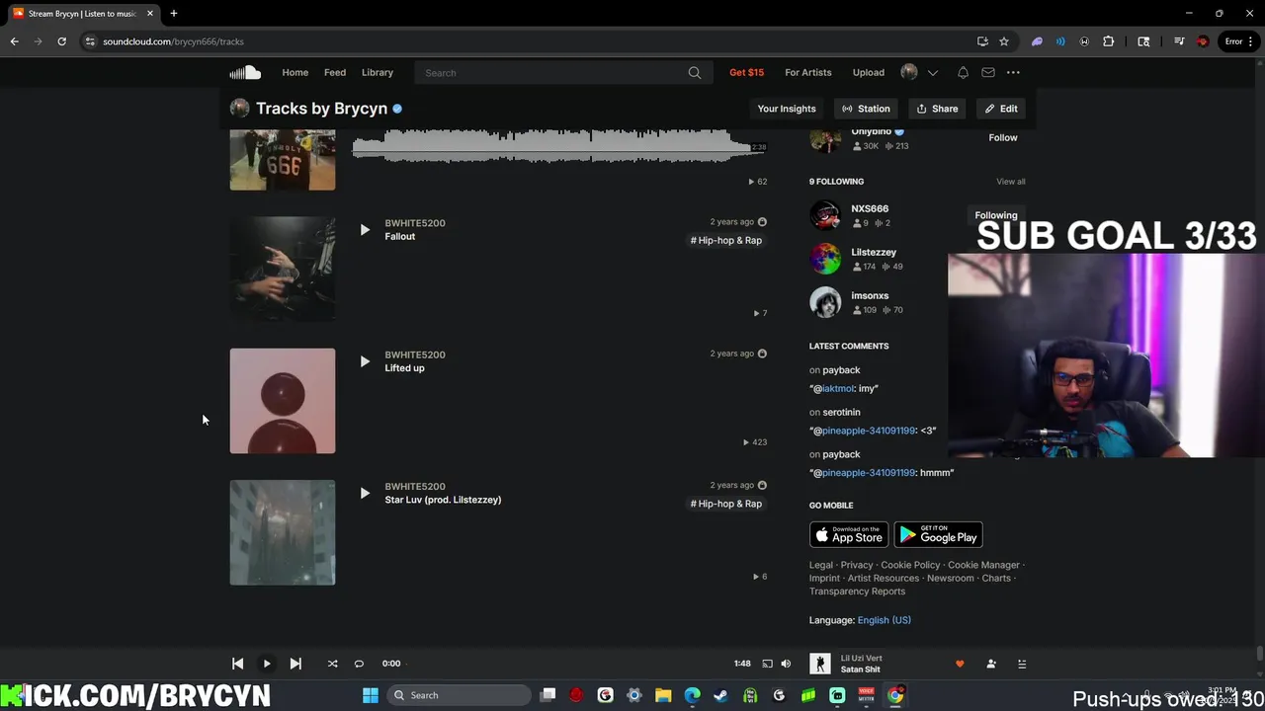Screen dimensions: 1265x711
Task: Open Hip-hop & Rap tag on Star Luv
Action: coord(726,504)
